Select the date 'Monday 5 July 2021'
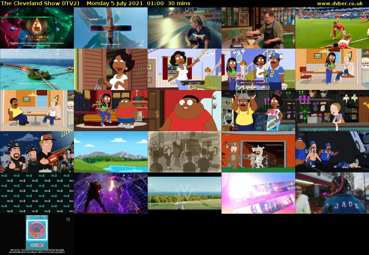369x255 pixels. [x=115, y=4]
